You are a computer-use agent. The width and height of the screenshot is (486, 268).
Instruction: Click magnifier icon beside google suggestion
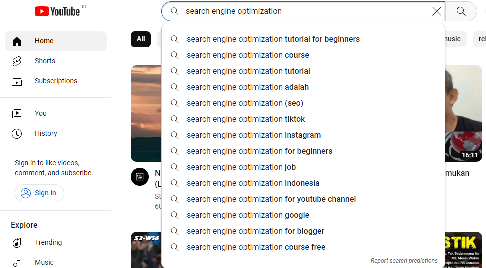click(175, 215)
